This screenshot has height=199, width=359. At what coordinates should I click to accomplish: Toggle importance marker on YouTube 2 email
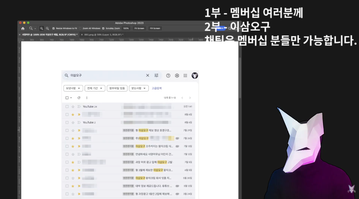click(x=79, y=123)
